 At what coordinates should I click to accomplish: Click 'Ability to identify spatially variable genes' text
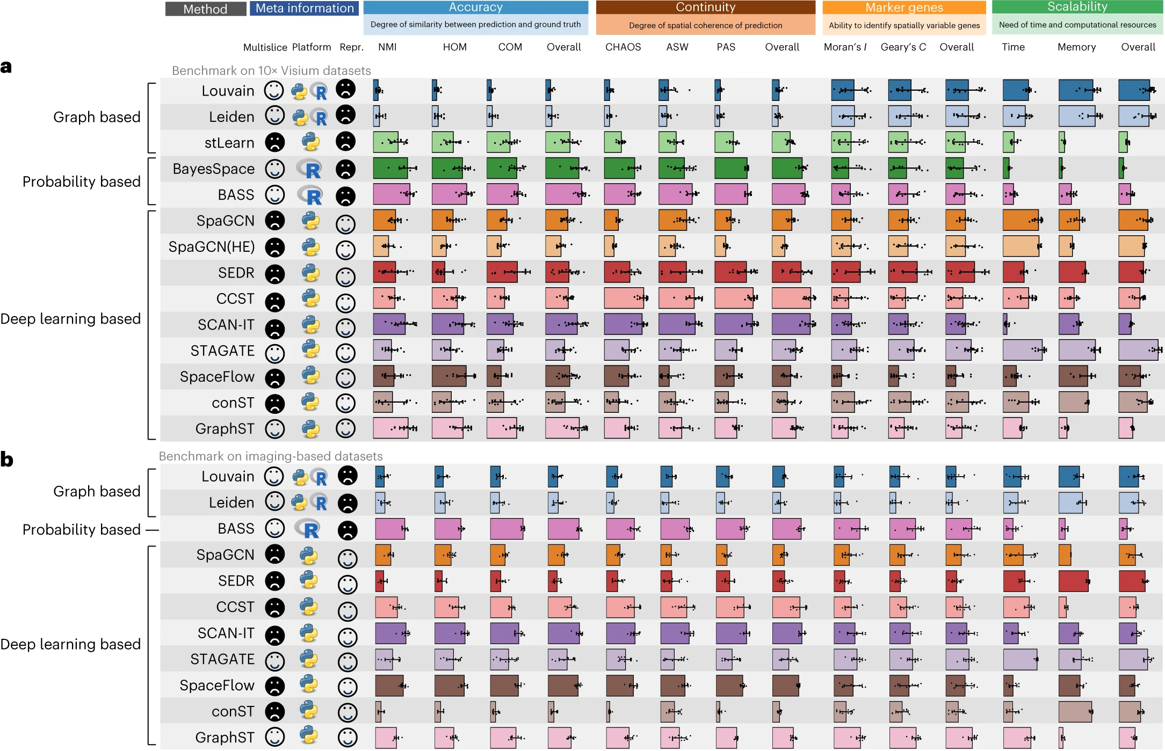[904, 25]
